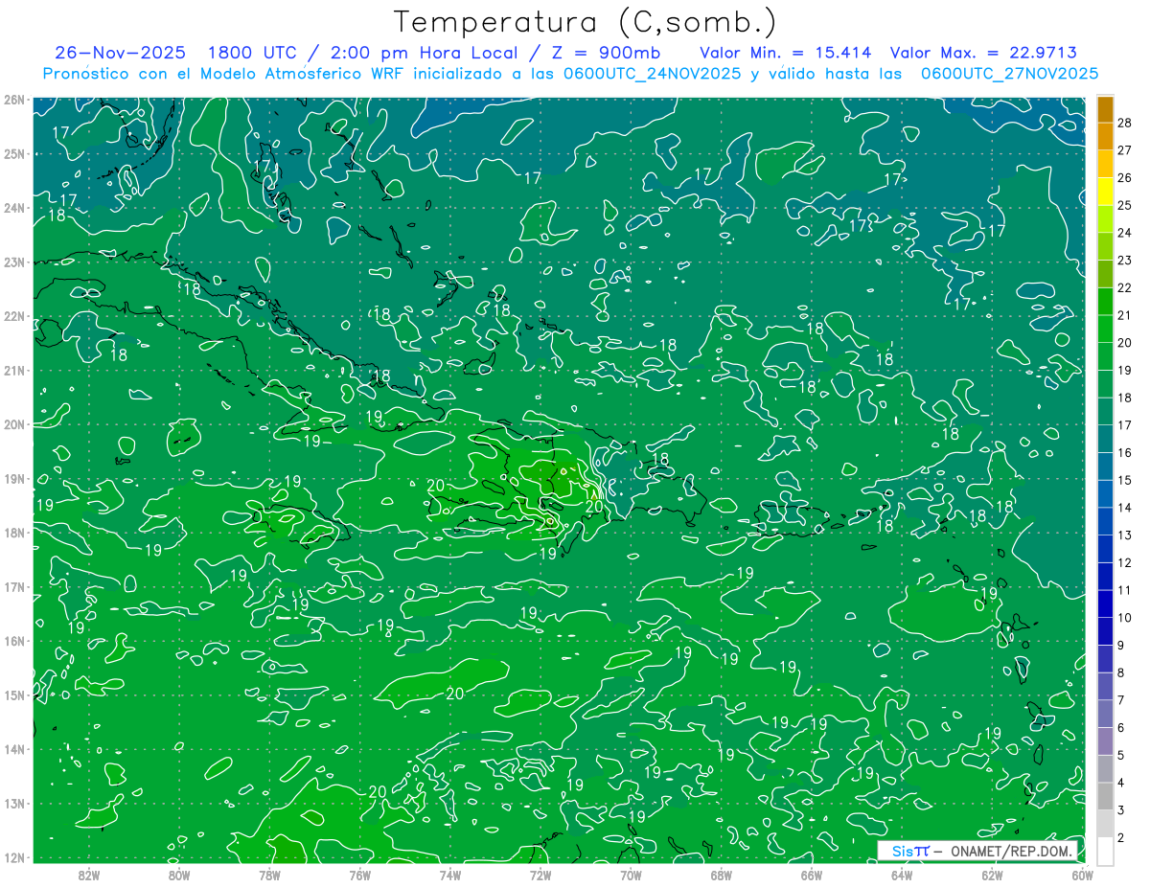Click the 19N latitude axis label
The height and width of the screenshot is (888, 1150).
point(13,478)
